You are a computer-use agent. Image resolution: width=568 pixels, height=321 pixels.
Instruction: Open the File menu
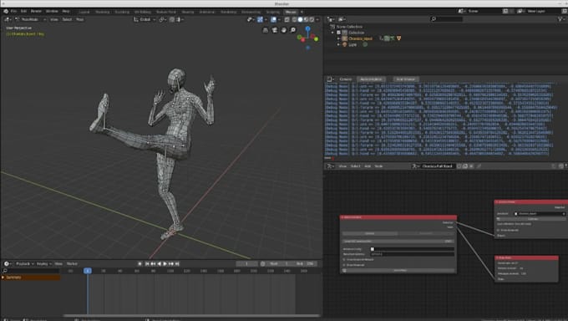(13, 11)
